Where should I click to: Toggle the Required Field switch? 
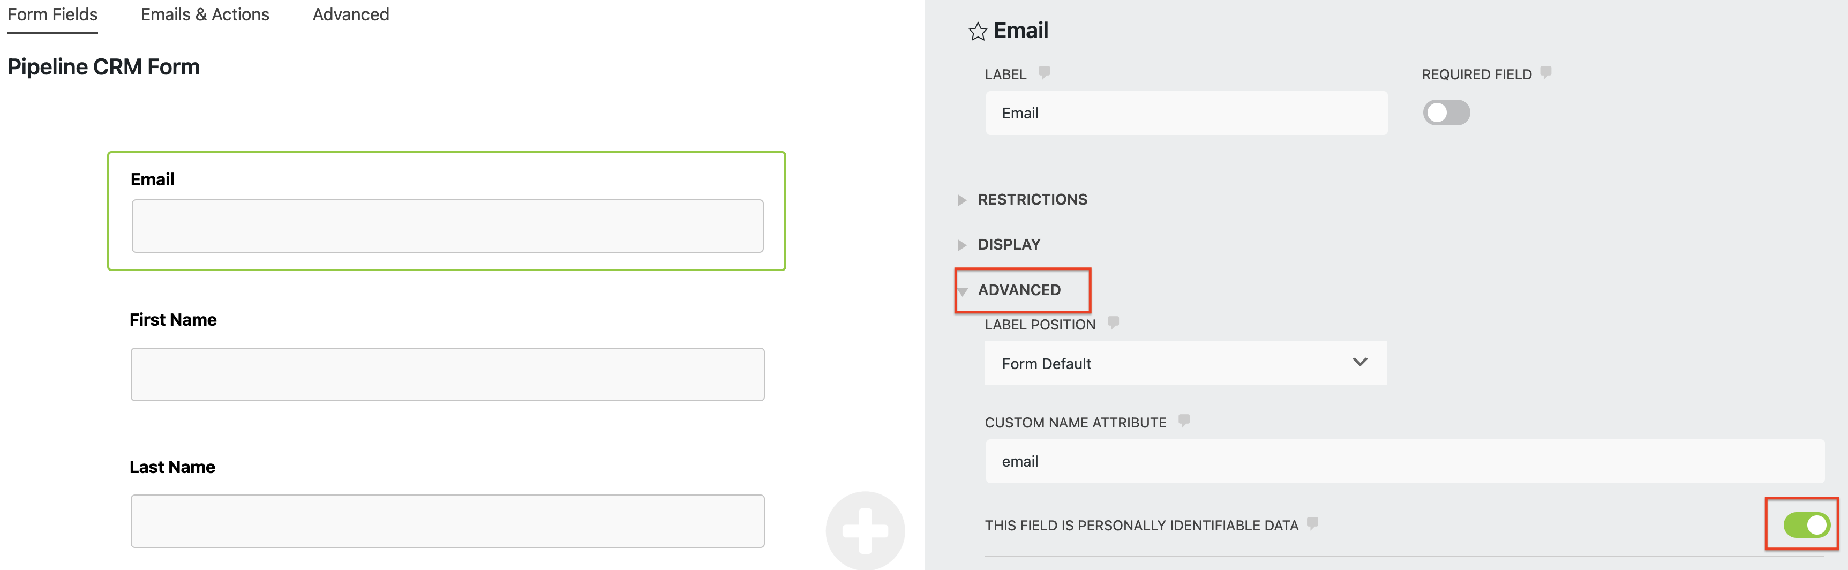click(x=1446, y=112)
